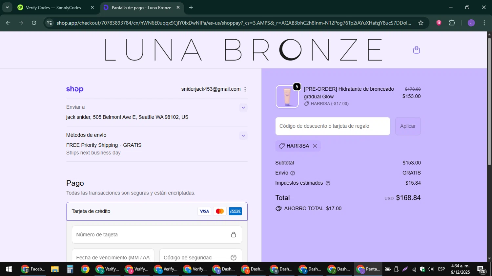Click the American Express logo
The height and width of the screenshot is (276, 492).
point(235,211)
